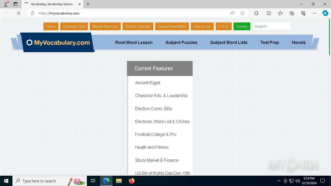Viewport: 331px width, 186px height.
Task: Open Election Comic Strip link
Action: click(154, 109)
